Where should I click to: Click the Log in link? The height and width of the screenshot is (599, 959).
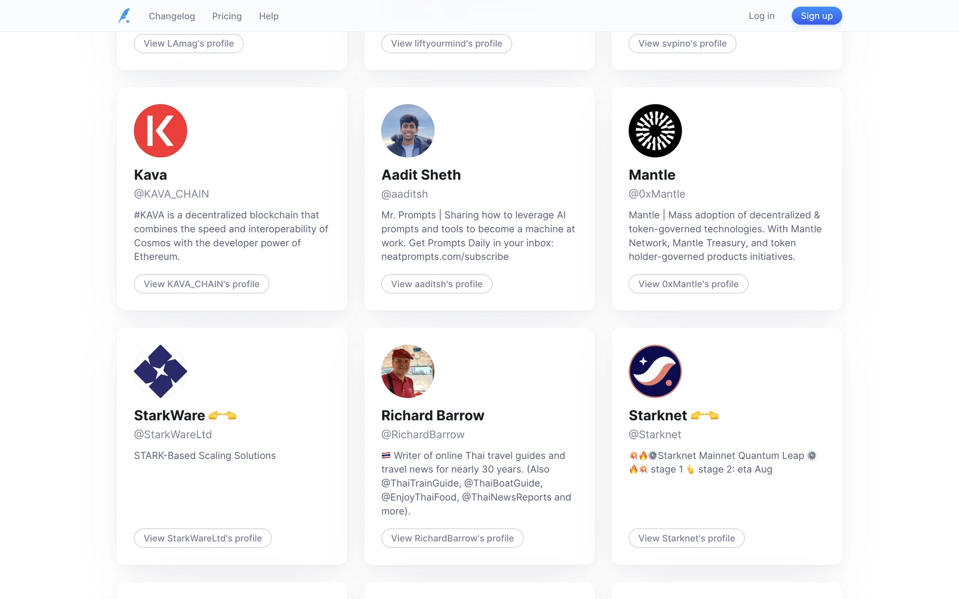[x=761, y=16]
